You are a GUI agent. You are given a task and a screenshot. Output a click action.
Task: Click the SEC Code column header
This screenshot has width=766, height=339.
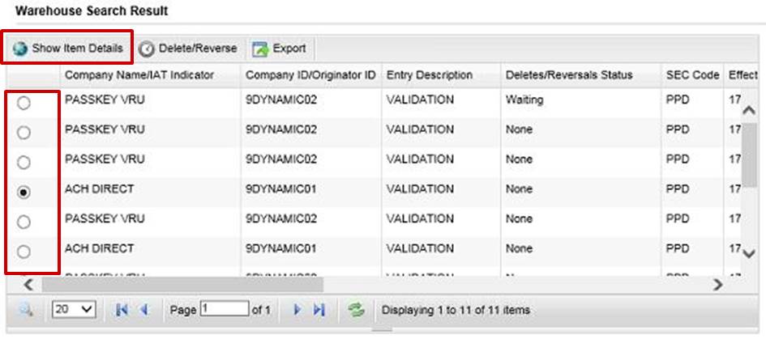[692, 75]
